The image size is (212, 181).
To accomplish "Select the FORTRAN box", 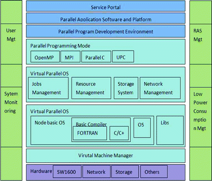I will click(90, 133).
